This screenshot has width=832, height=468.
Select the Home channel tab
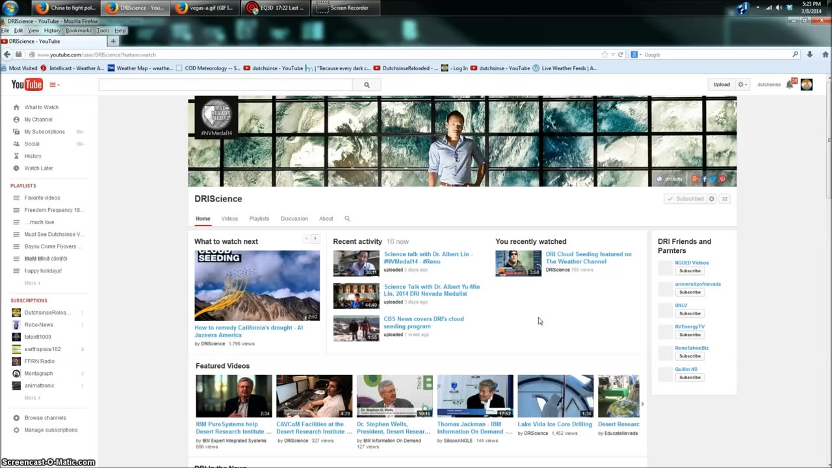[x=203, y=219]
